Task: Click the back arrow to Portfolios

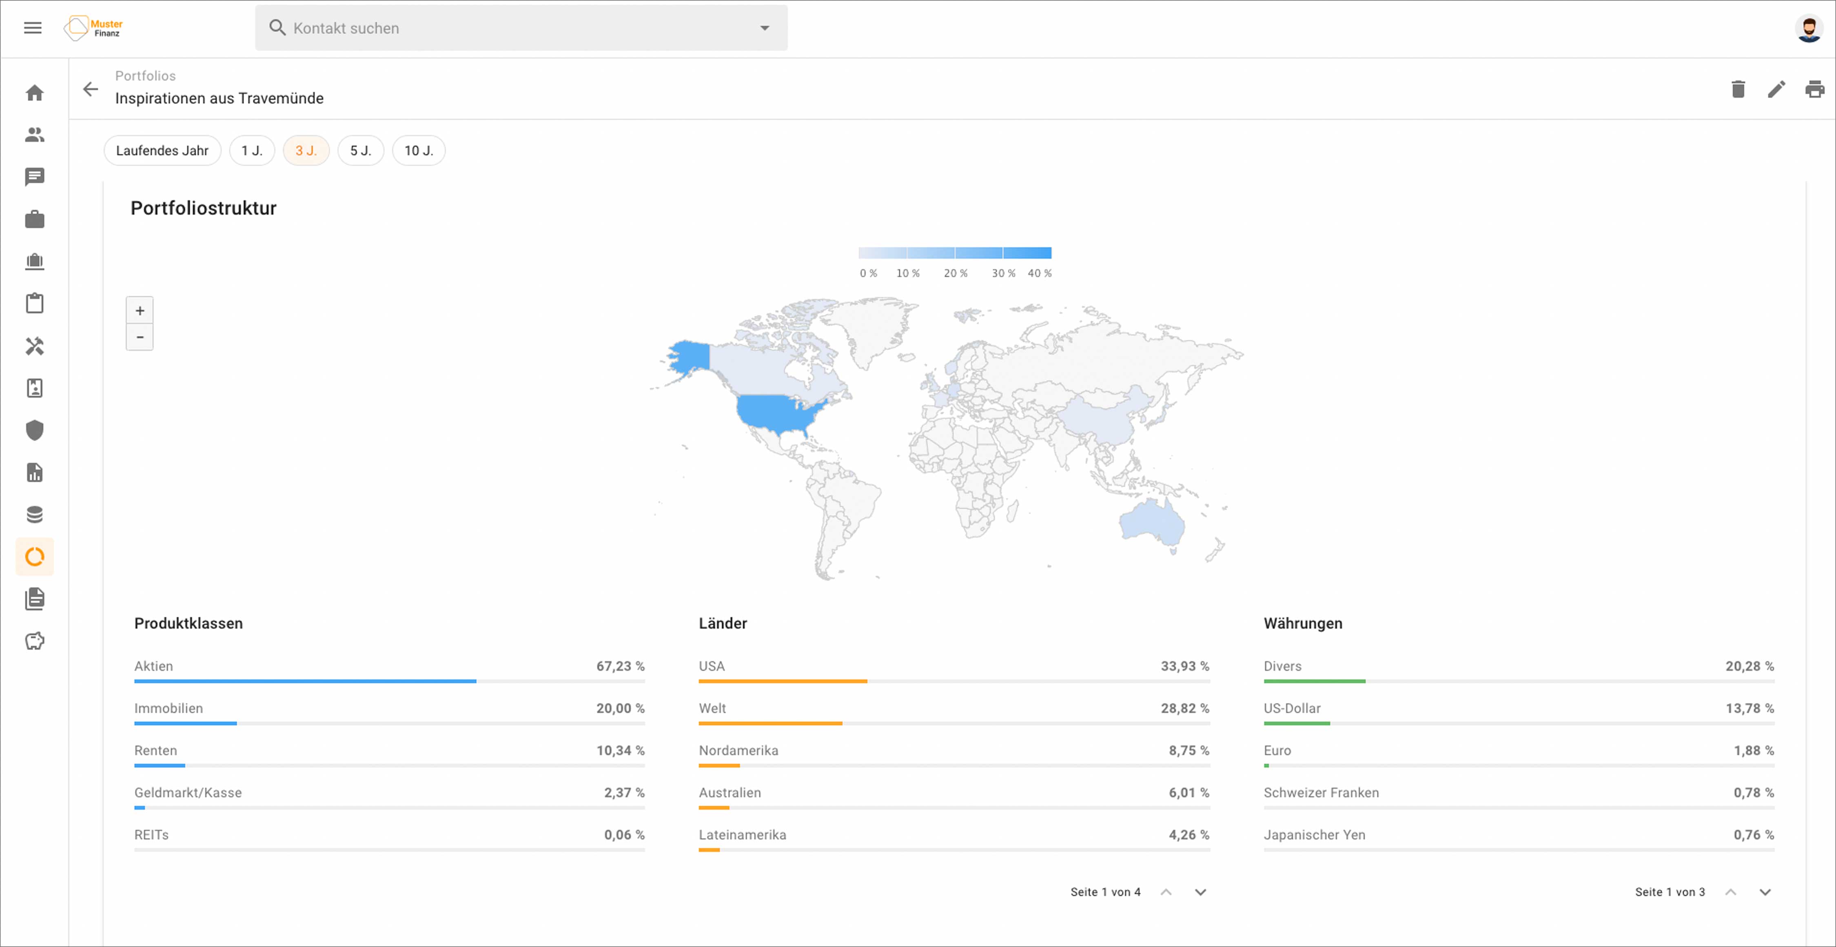Action: tap(91, 89)
